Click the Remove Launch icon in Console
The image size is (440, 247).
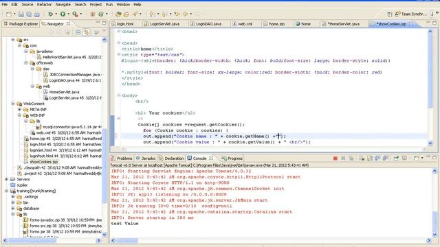click(x=343, y=158)
